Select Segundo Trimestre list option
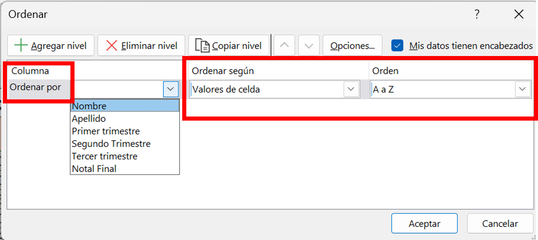Image resolution: width=538 pixels, height=240 pixels. [111, 144]
